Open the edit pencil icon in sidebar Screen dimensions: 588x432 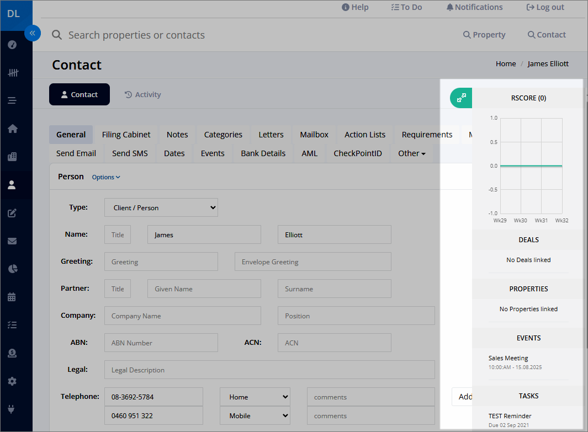pos(12,213)
